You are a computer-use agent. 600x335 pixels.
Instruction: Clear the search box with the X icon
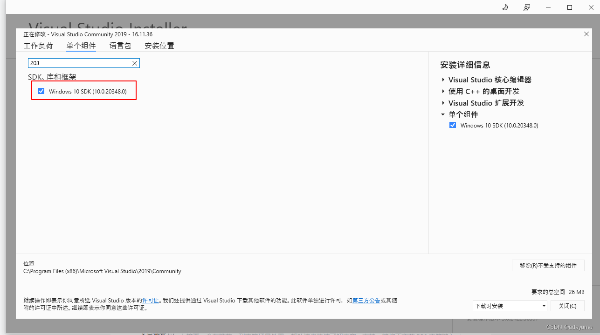coord(135,63)
